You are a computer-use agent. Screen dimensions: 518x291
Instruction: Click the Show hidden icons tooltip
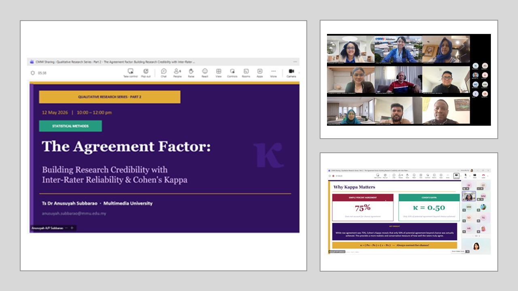[x=459, y=251]
